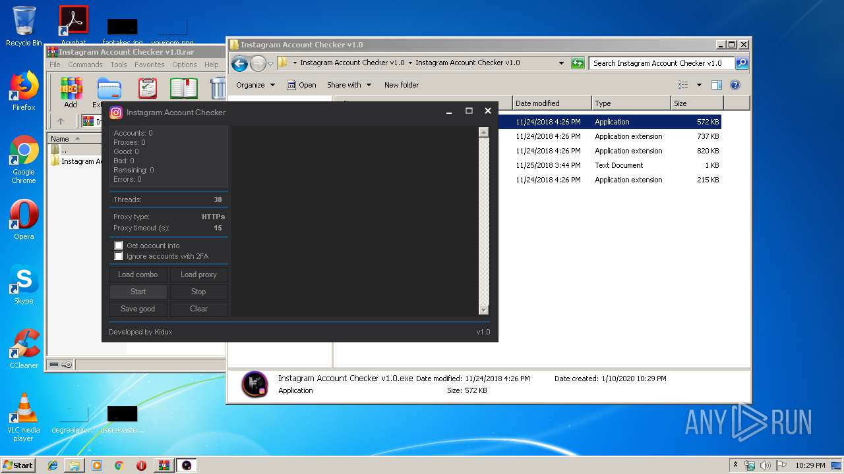Open the Tools menu in WinRAR
The width and height of the screenshot is (844, 474).
coord(119,65)
